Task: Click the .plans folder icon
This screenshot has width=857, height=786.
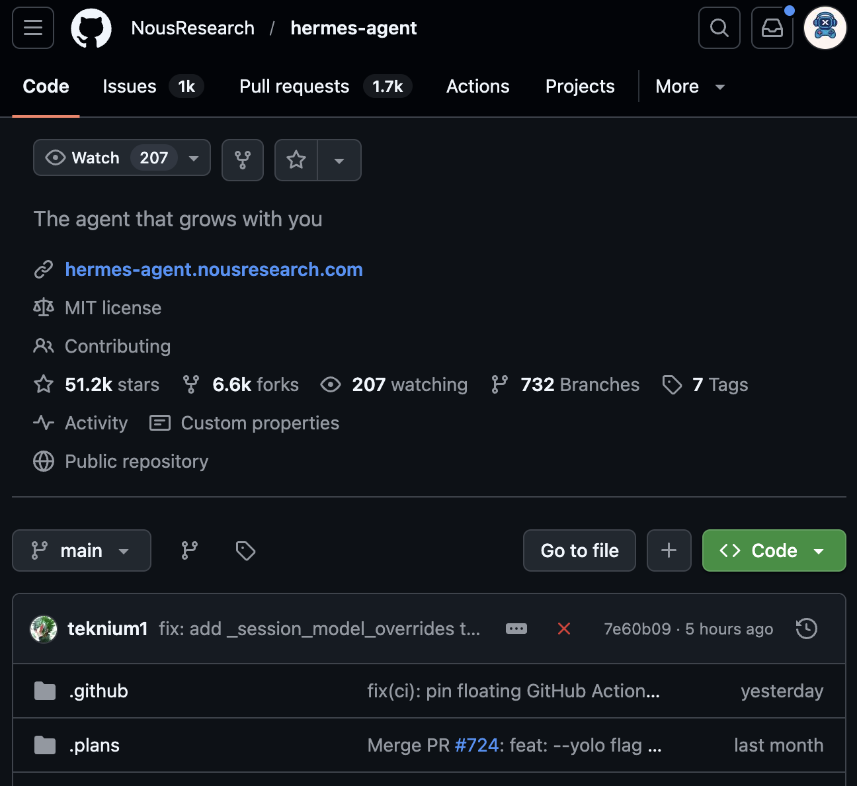Action: pyautogui.click(x=45, y=745)
